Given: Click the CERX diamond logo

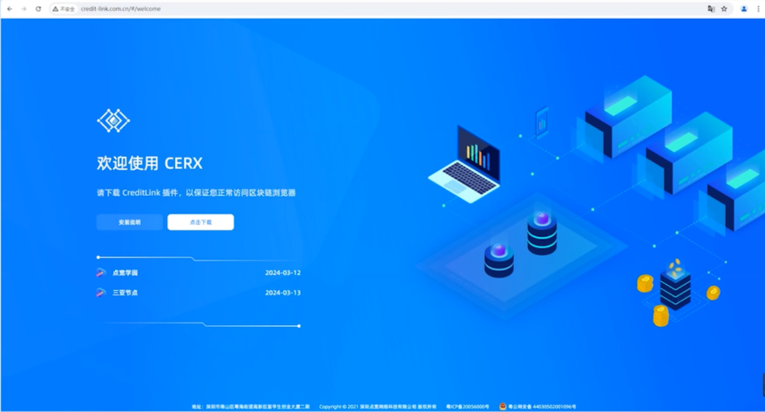Looking at the screenshot, I should (113, 120).
